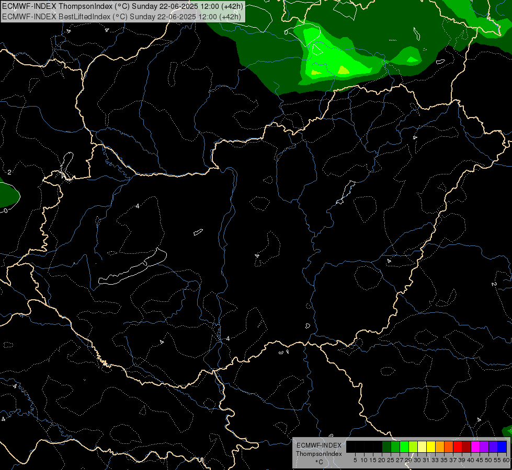This screenshot has height=470, width=512.
Task: Click the legend tick value 50
Action: point(488,460)
